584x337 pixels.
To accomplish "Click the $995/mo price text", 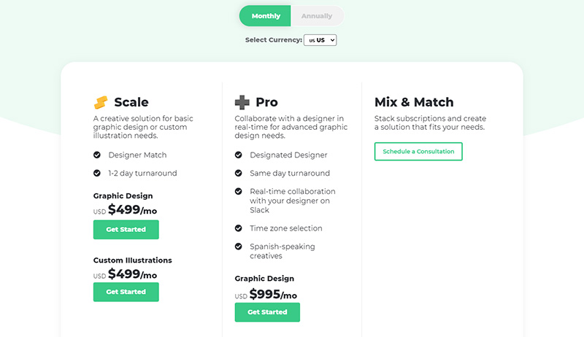I will [x=273, y=294].
